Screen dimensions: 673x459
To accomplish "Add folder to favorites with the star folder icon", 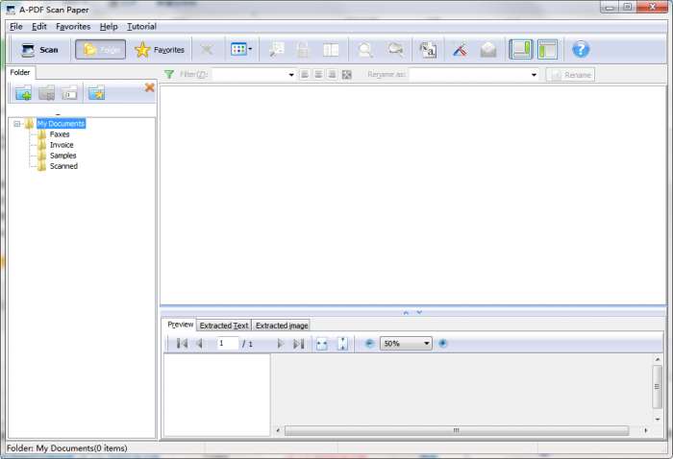I will click(x=96, y=93).
